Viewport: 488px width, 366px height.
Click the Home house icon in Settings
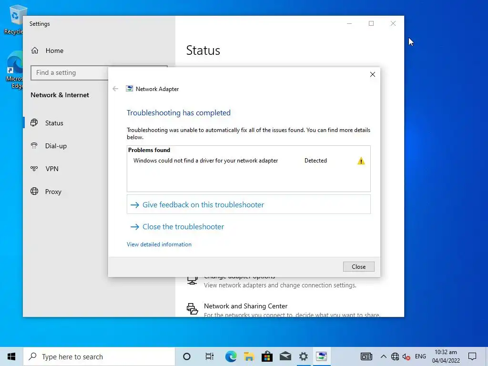[34, 51]
